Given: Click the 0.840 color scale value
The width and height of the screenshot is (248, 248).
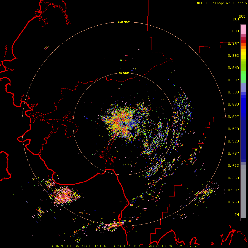Looking at the screenshot, I should click(233, 68).
